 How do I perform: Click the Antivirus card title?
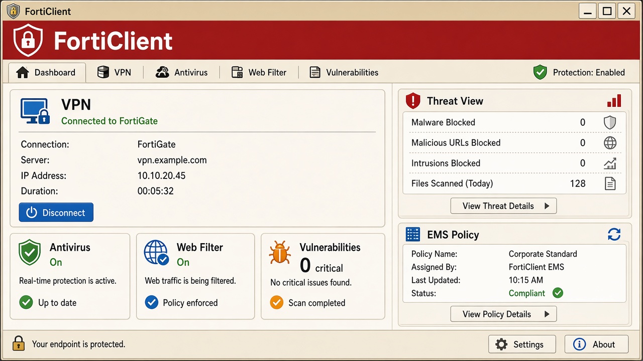[70, 247]
